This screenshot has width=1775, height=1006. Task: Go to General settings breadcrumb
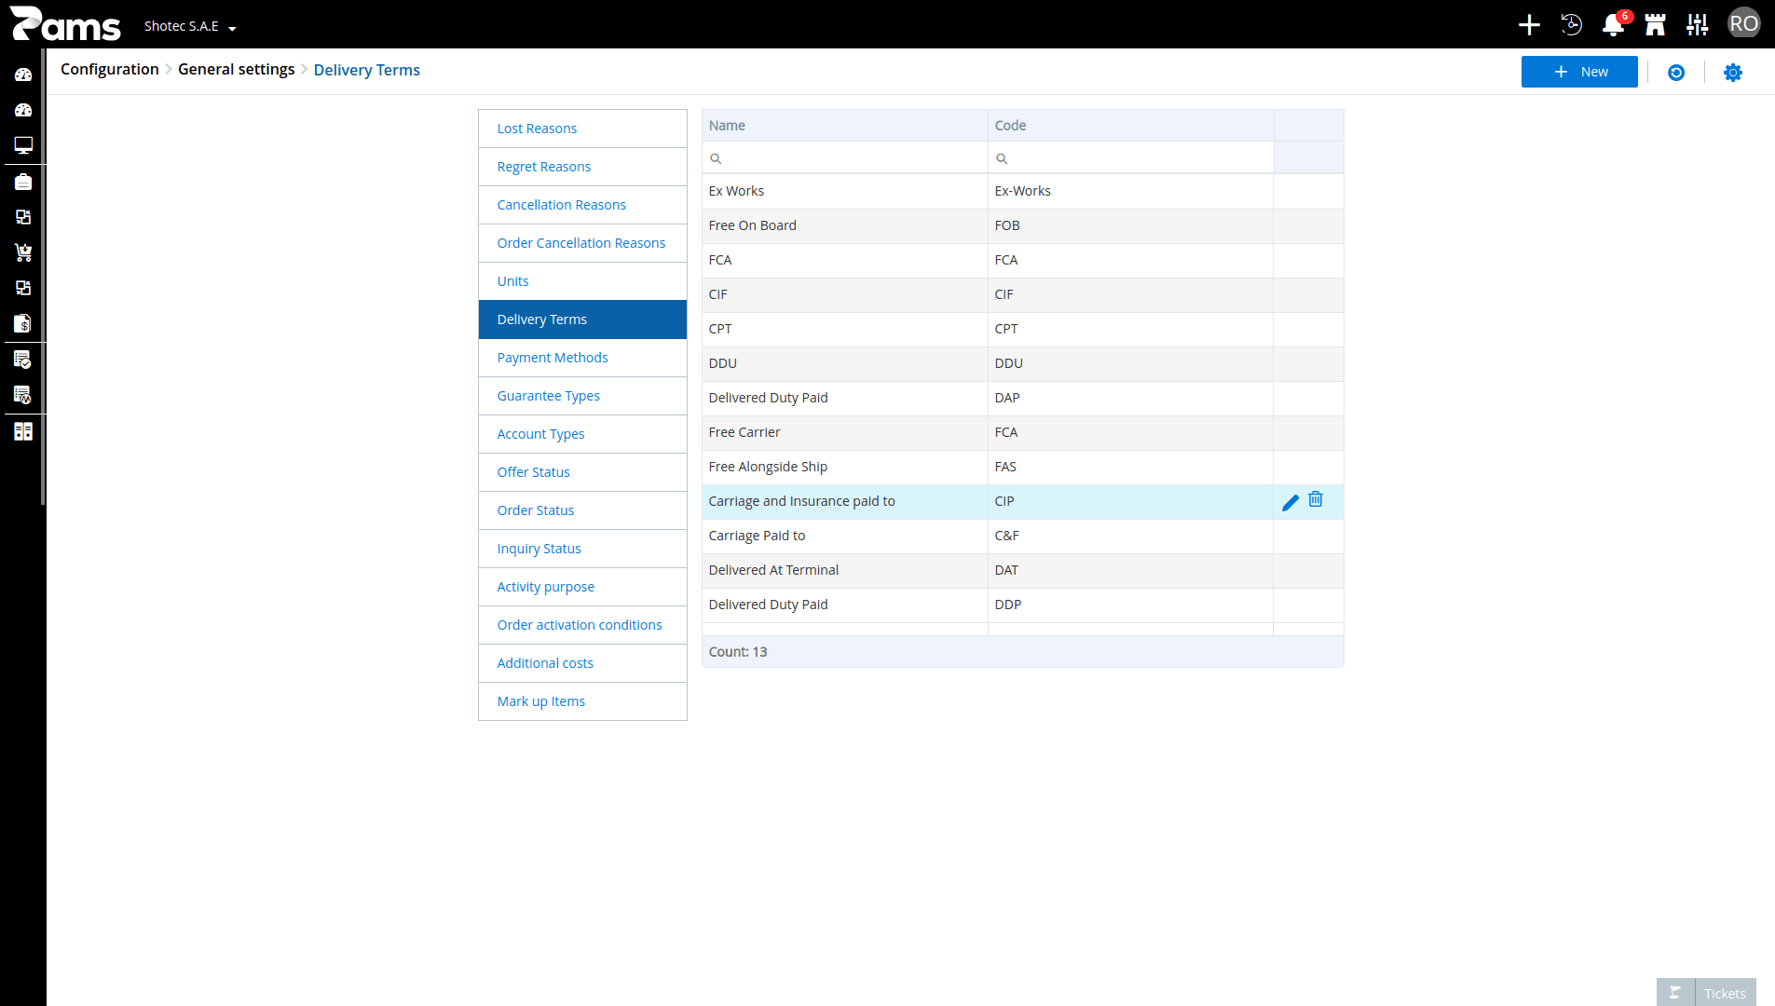[237, 69]
